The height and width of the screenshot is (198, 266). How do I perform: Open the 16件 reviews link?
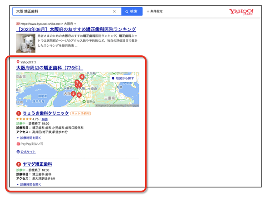coord(44,119)
